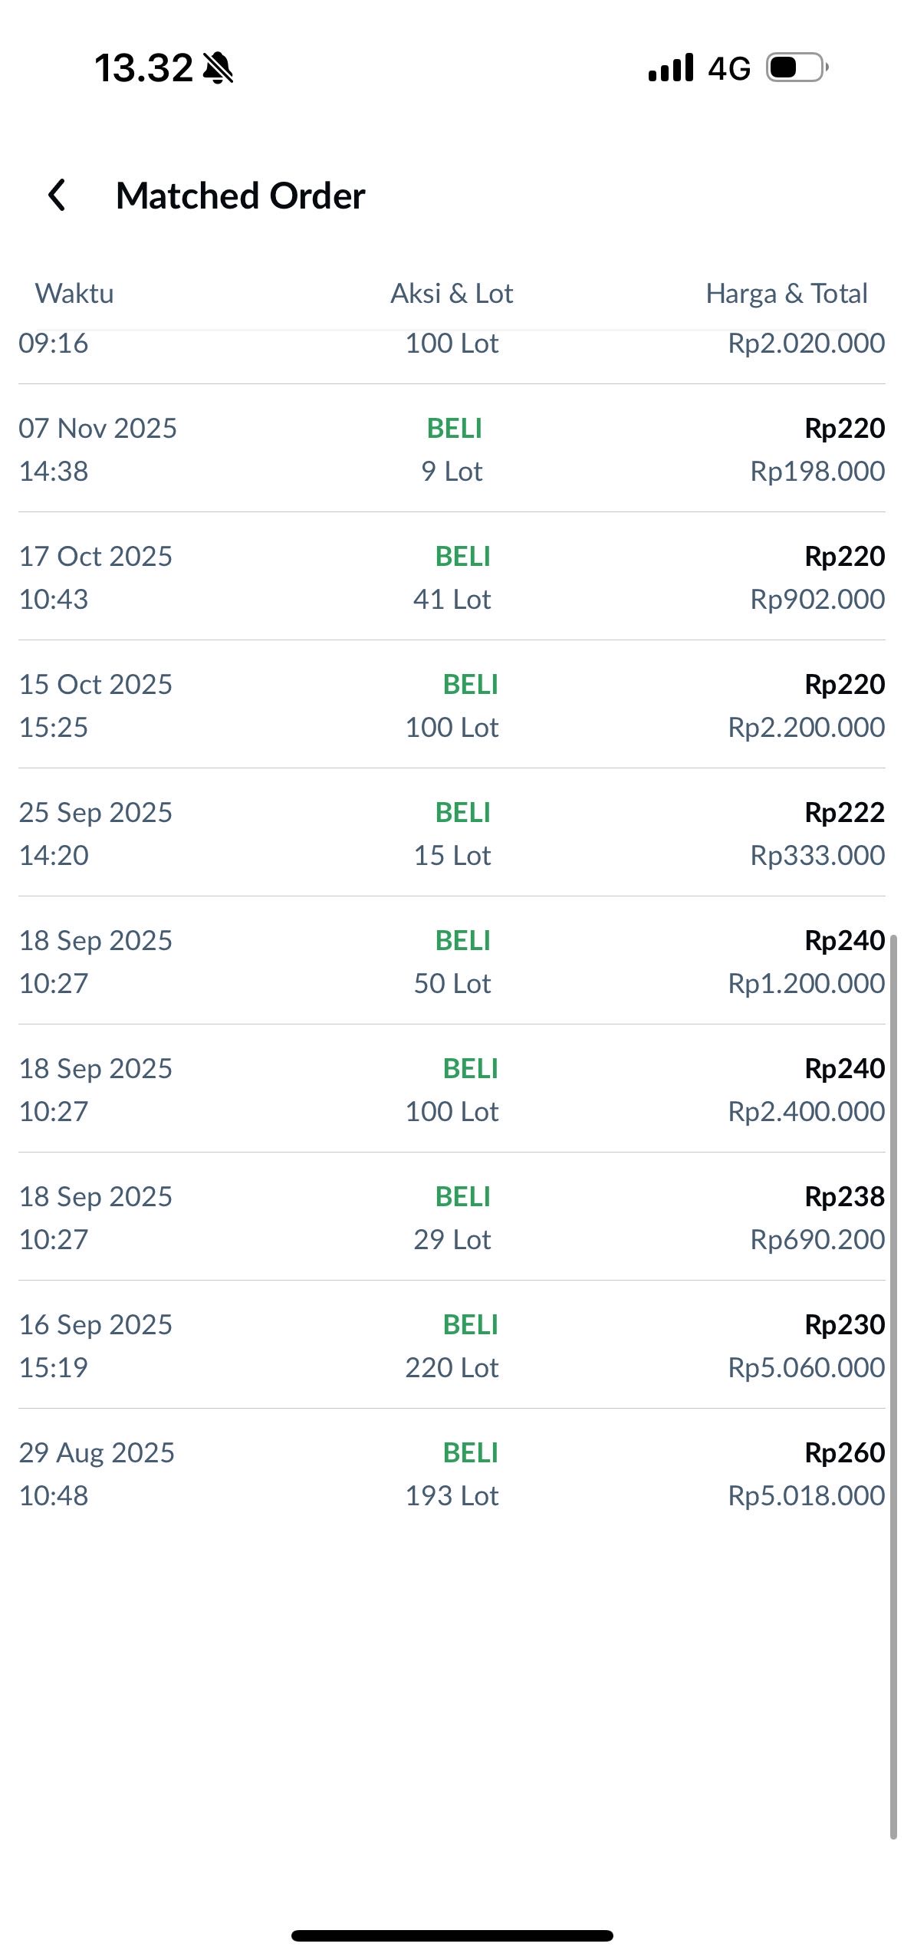The image size is (904, 1960).
Task: Select the 29 Aug 2025 193 Lot order
Action: click(452, 1474)
